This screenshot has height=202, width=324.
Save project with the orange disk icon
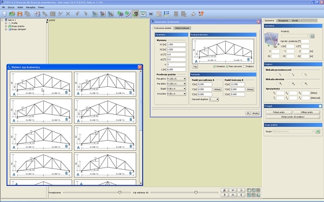20,14
